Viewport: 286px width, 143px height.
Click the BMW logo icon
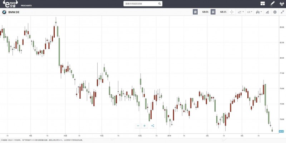click(4, 12)
